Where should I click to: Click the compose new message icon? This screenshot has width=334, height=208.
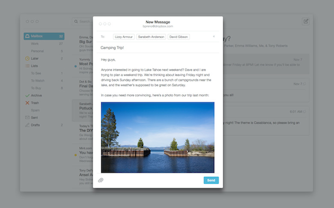pyautogui.click(x=305, y=21)
